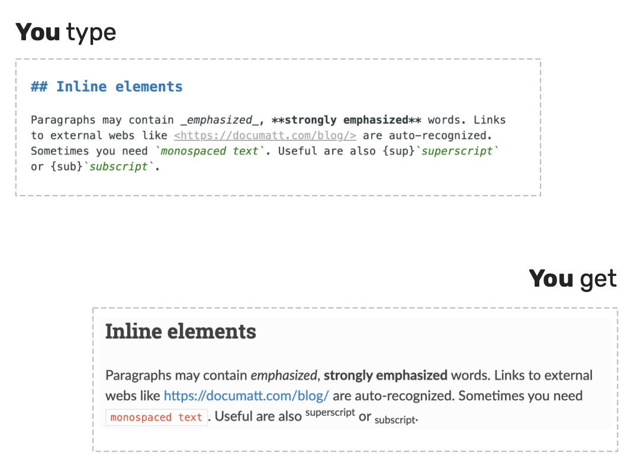Viewport: 637px width, 475px height.
Task: Click the red 'monospaced text' code box
Action: (156, 418)
